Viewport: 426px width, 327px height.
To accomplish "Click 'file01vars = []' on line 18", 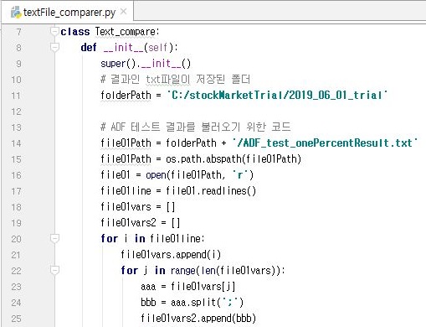I will click(137, 207).
